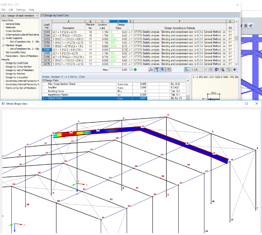This screenshot has width=262, height=235.
Task: Close the Mode Shape View window
Action: coord(256,104)
